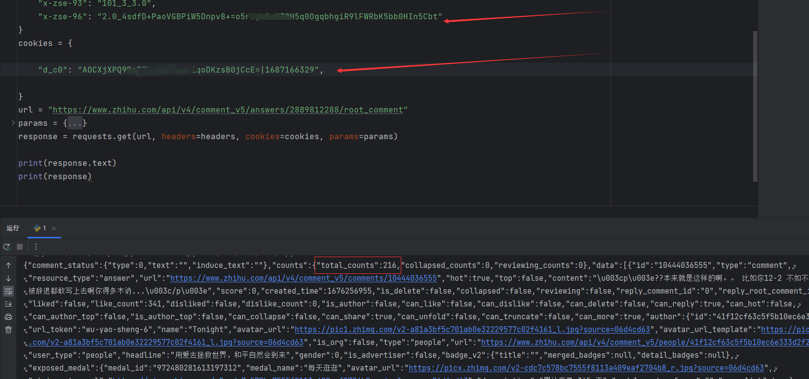Click the folded {...} params placeholder
Viewport: 809px width, 379px height.
[75, 123]
